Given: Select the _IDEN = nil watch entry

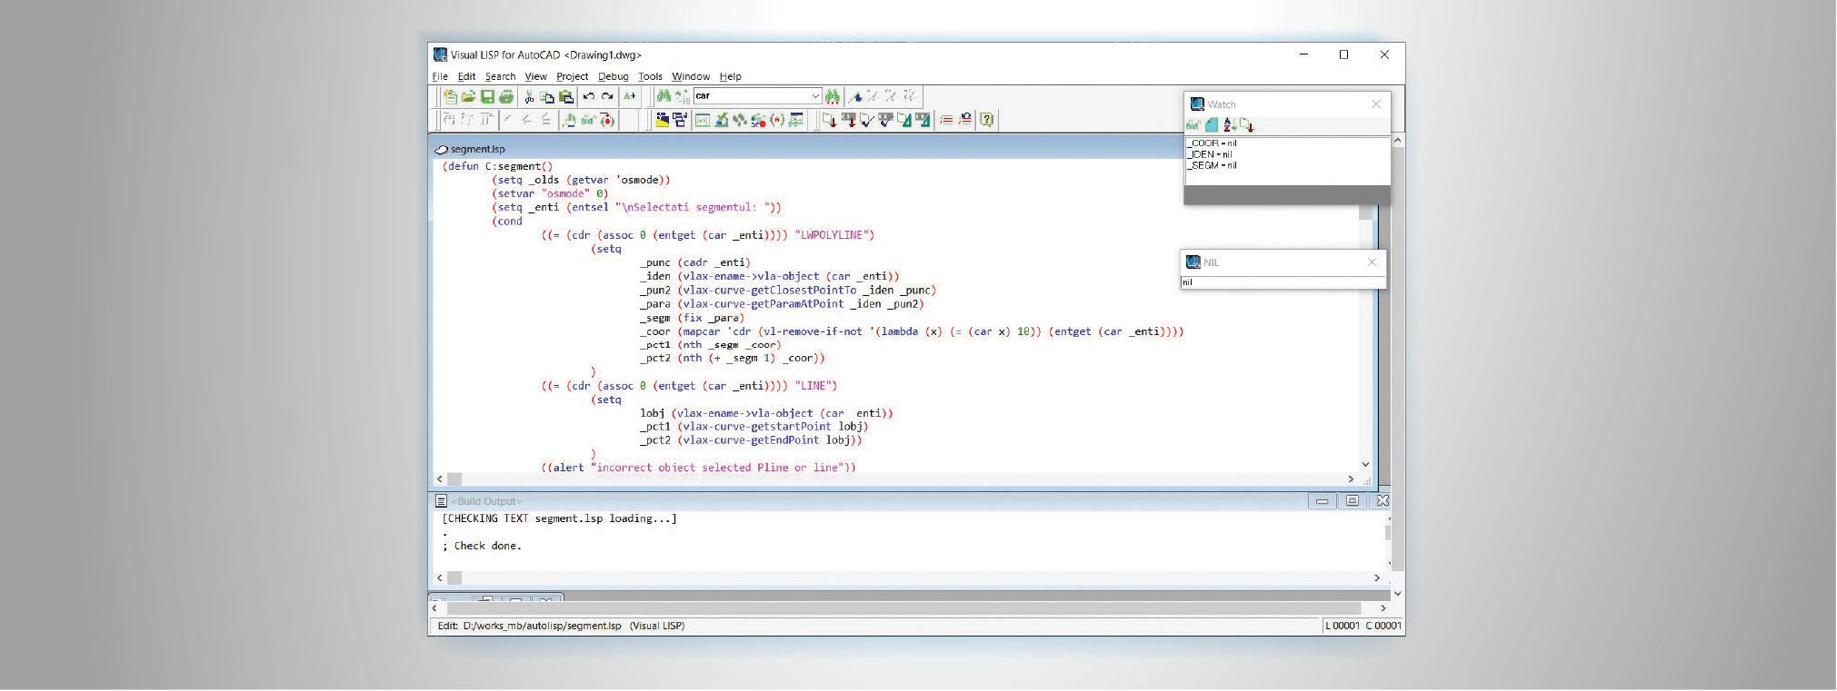Looking at the screenshot, I should pyautogui.click(x=1210, y=154).
